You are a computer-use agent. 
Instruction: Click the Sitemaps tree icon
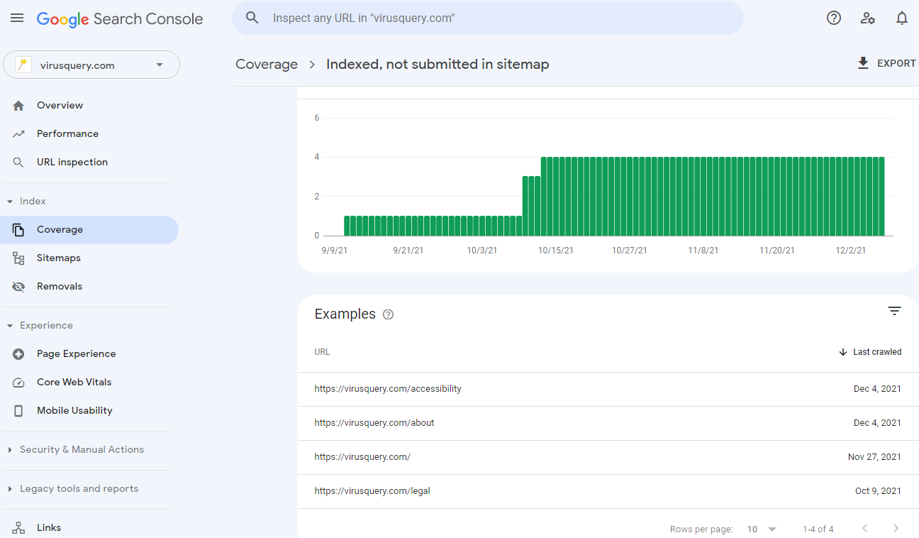tap(18, 258)
